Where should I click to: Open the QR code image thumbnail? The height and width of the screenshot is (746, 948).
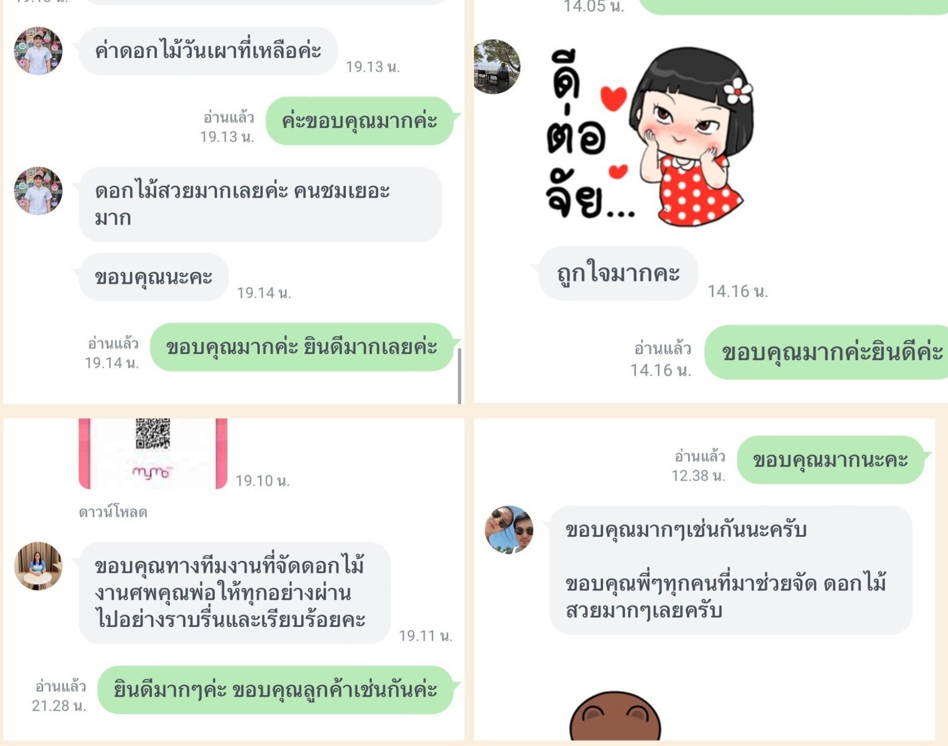point(153,454)
